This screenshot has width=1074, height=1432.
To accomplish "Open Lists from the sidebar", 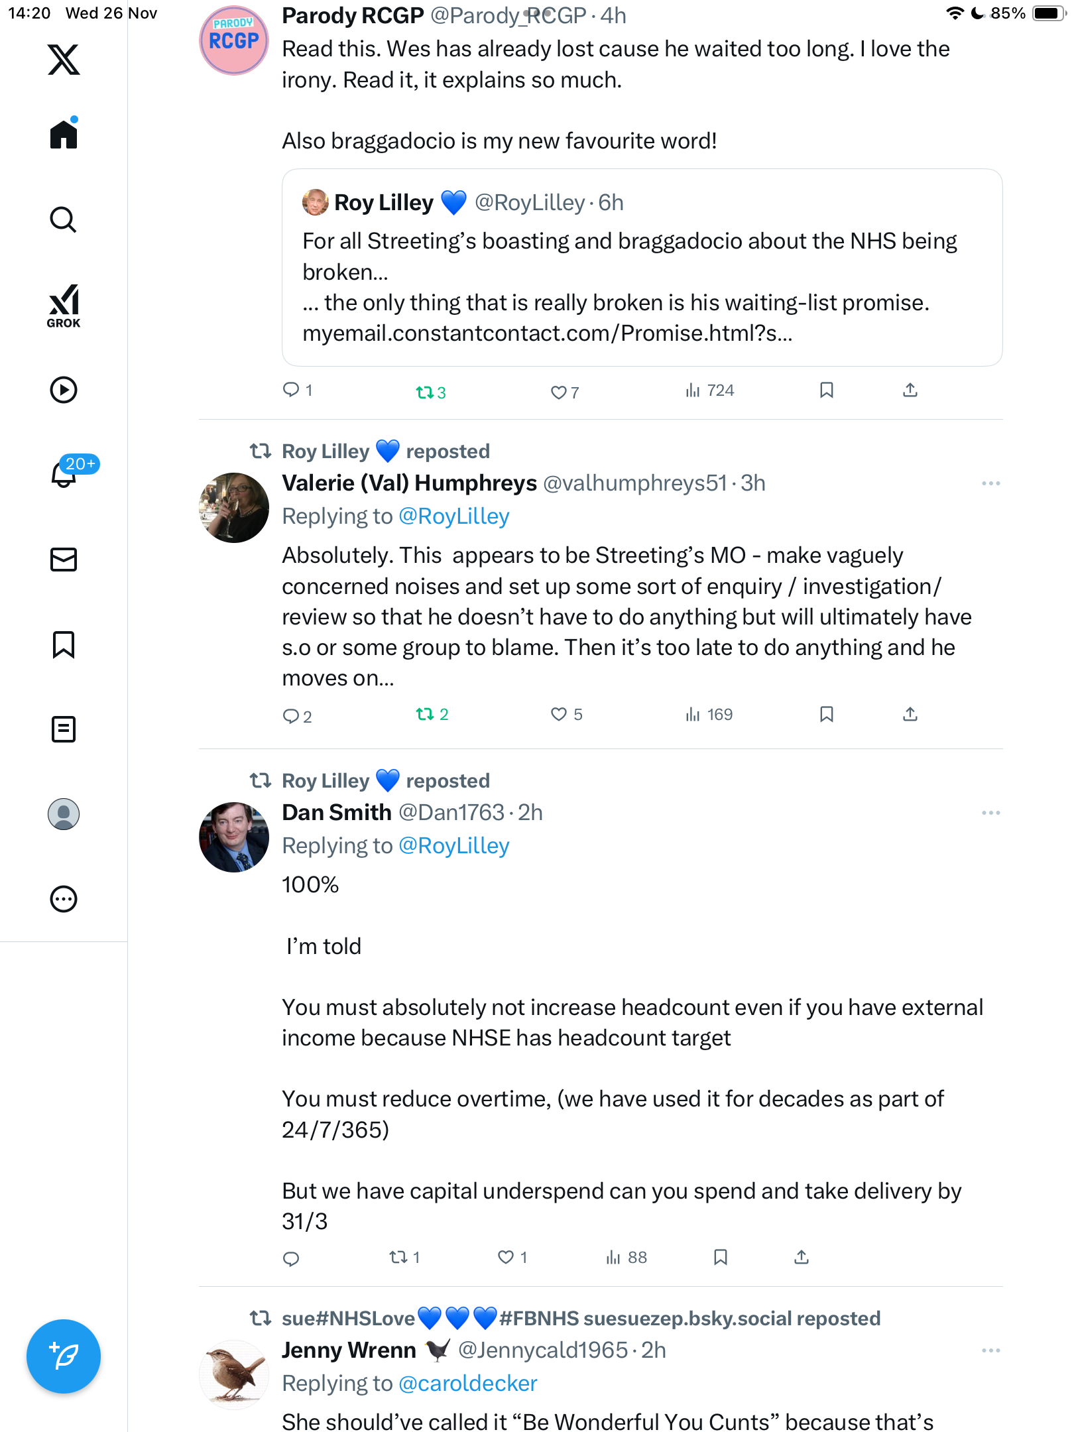I will [64, 729].
